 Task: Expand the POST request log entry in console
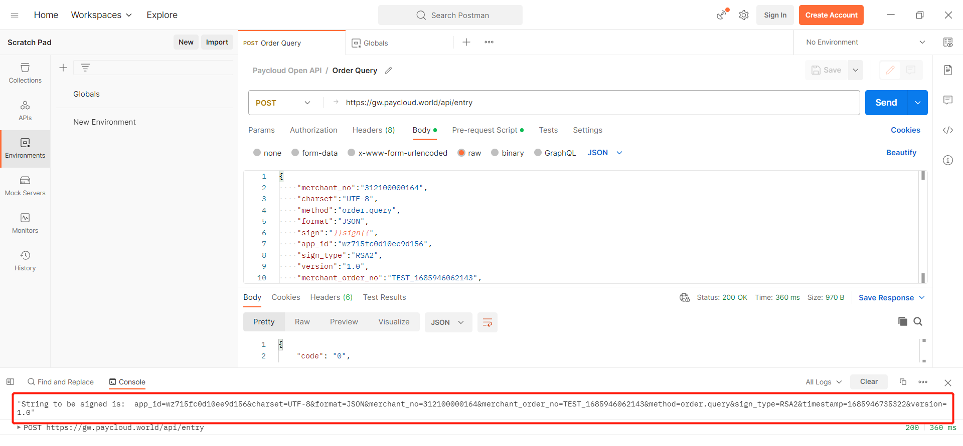pos(19,427)
